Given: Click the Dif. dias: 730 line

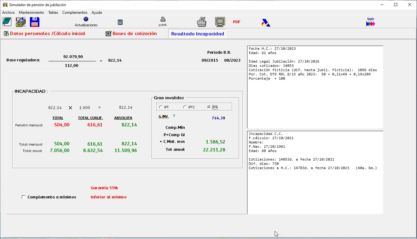Looking at the screenshot, I should 264,164.
